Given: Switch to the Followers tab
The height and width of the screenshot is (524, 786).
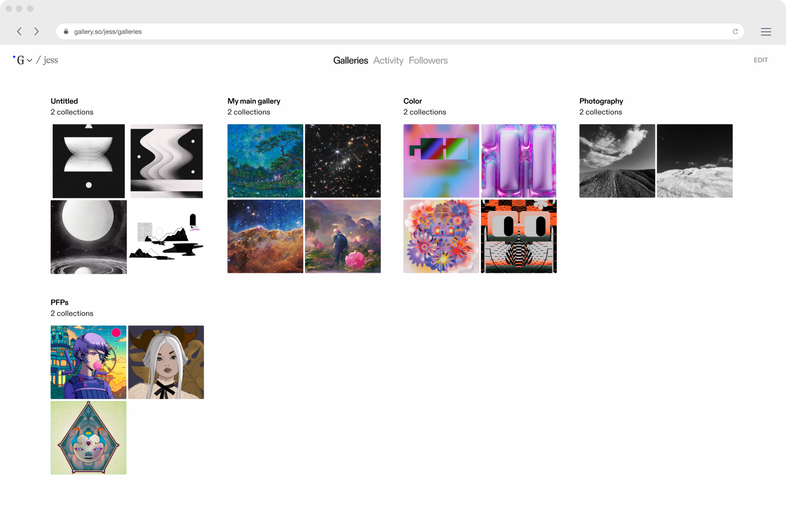Looking at the screenshot, I should click(x=428, y=60).
